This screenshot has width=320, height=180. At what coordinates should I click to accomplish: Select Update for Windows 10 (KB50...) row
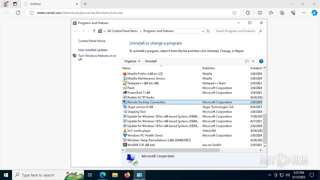(192, 126)
